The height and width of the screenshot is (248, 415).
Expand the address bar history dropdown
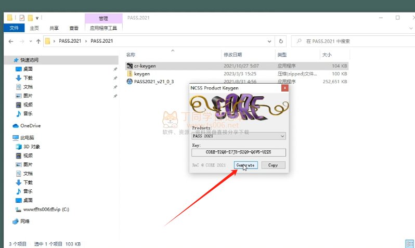click(269, 41)
